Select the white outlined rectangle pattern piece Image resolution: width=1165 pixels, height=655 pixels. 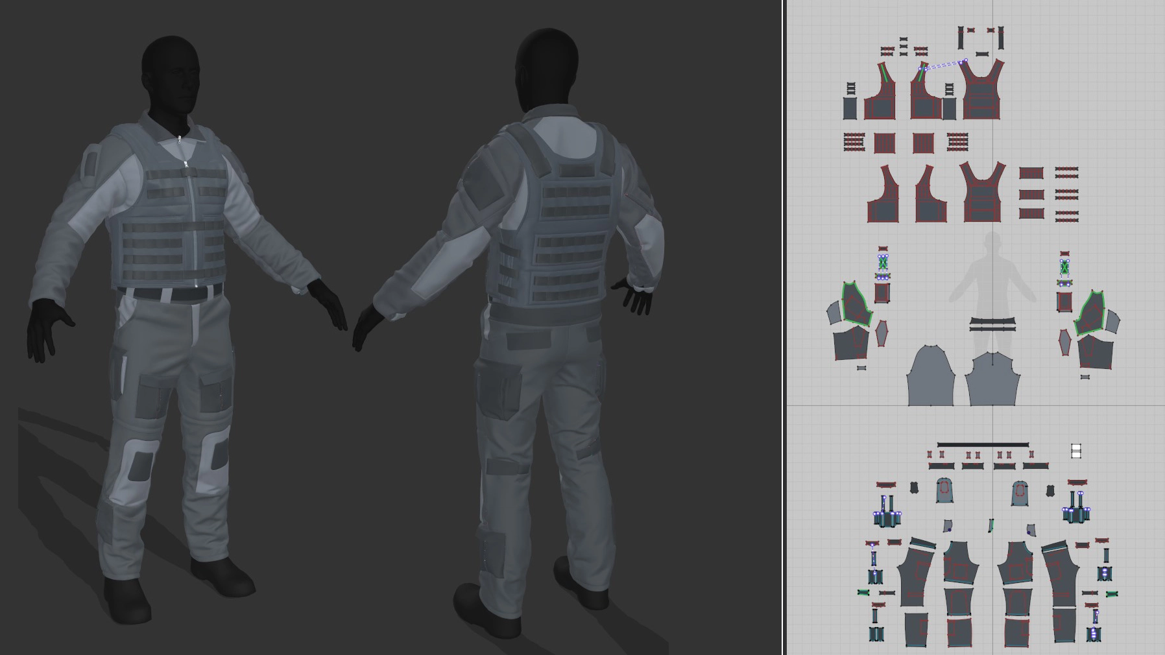[1076, 451]
